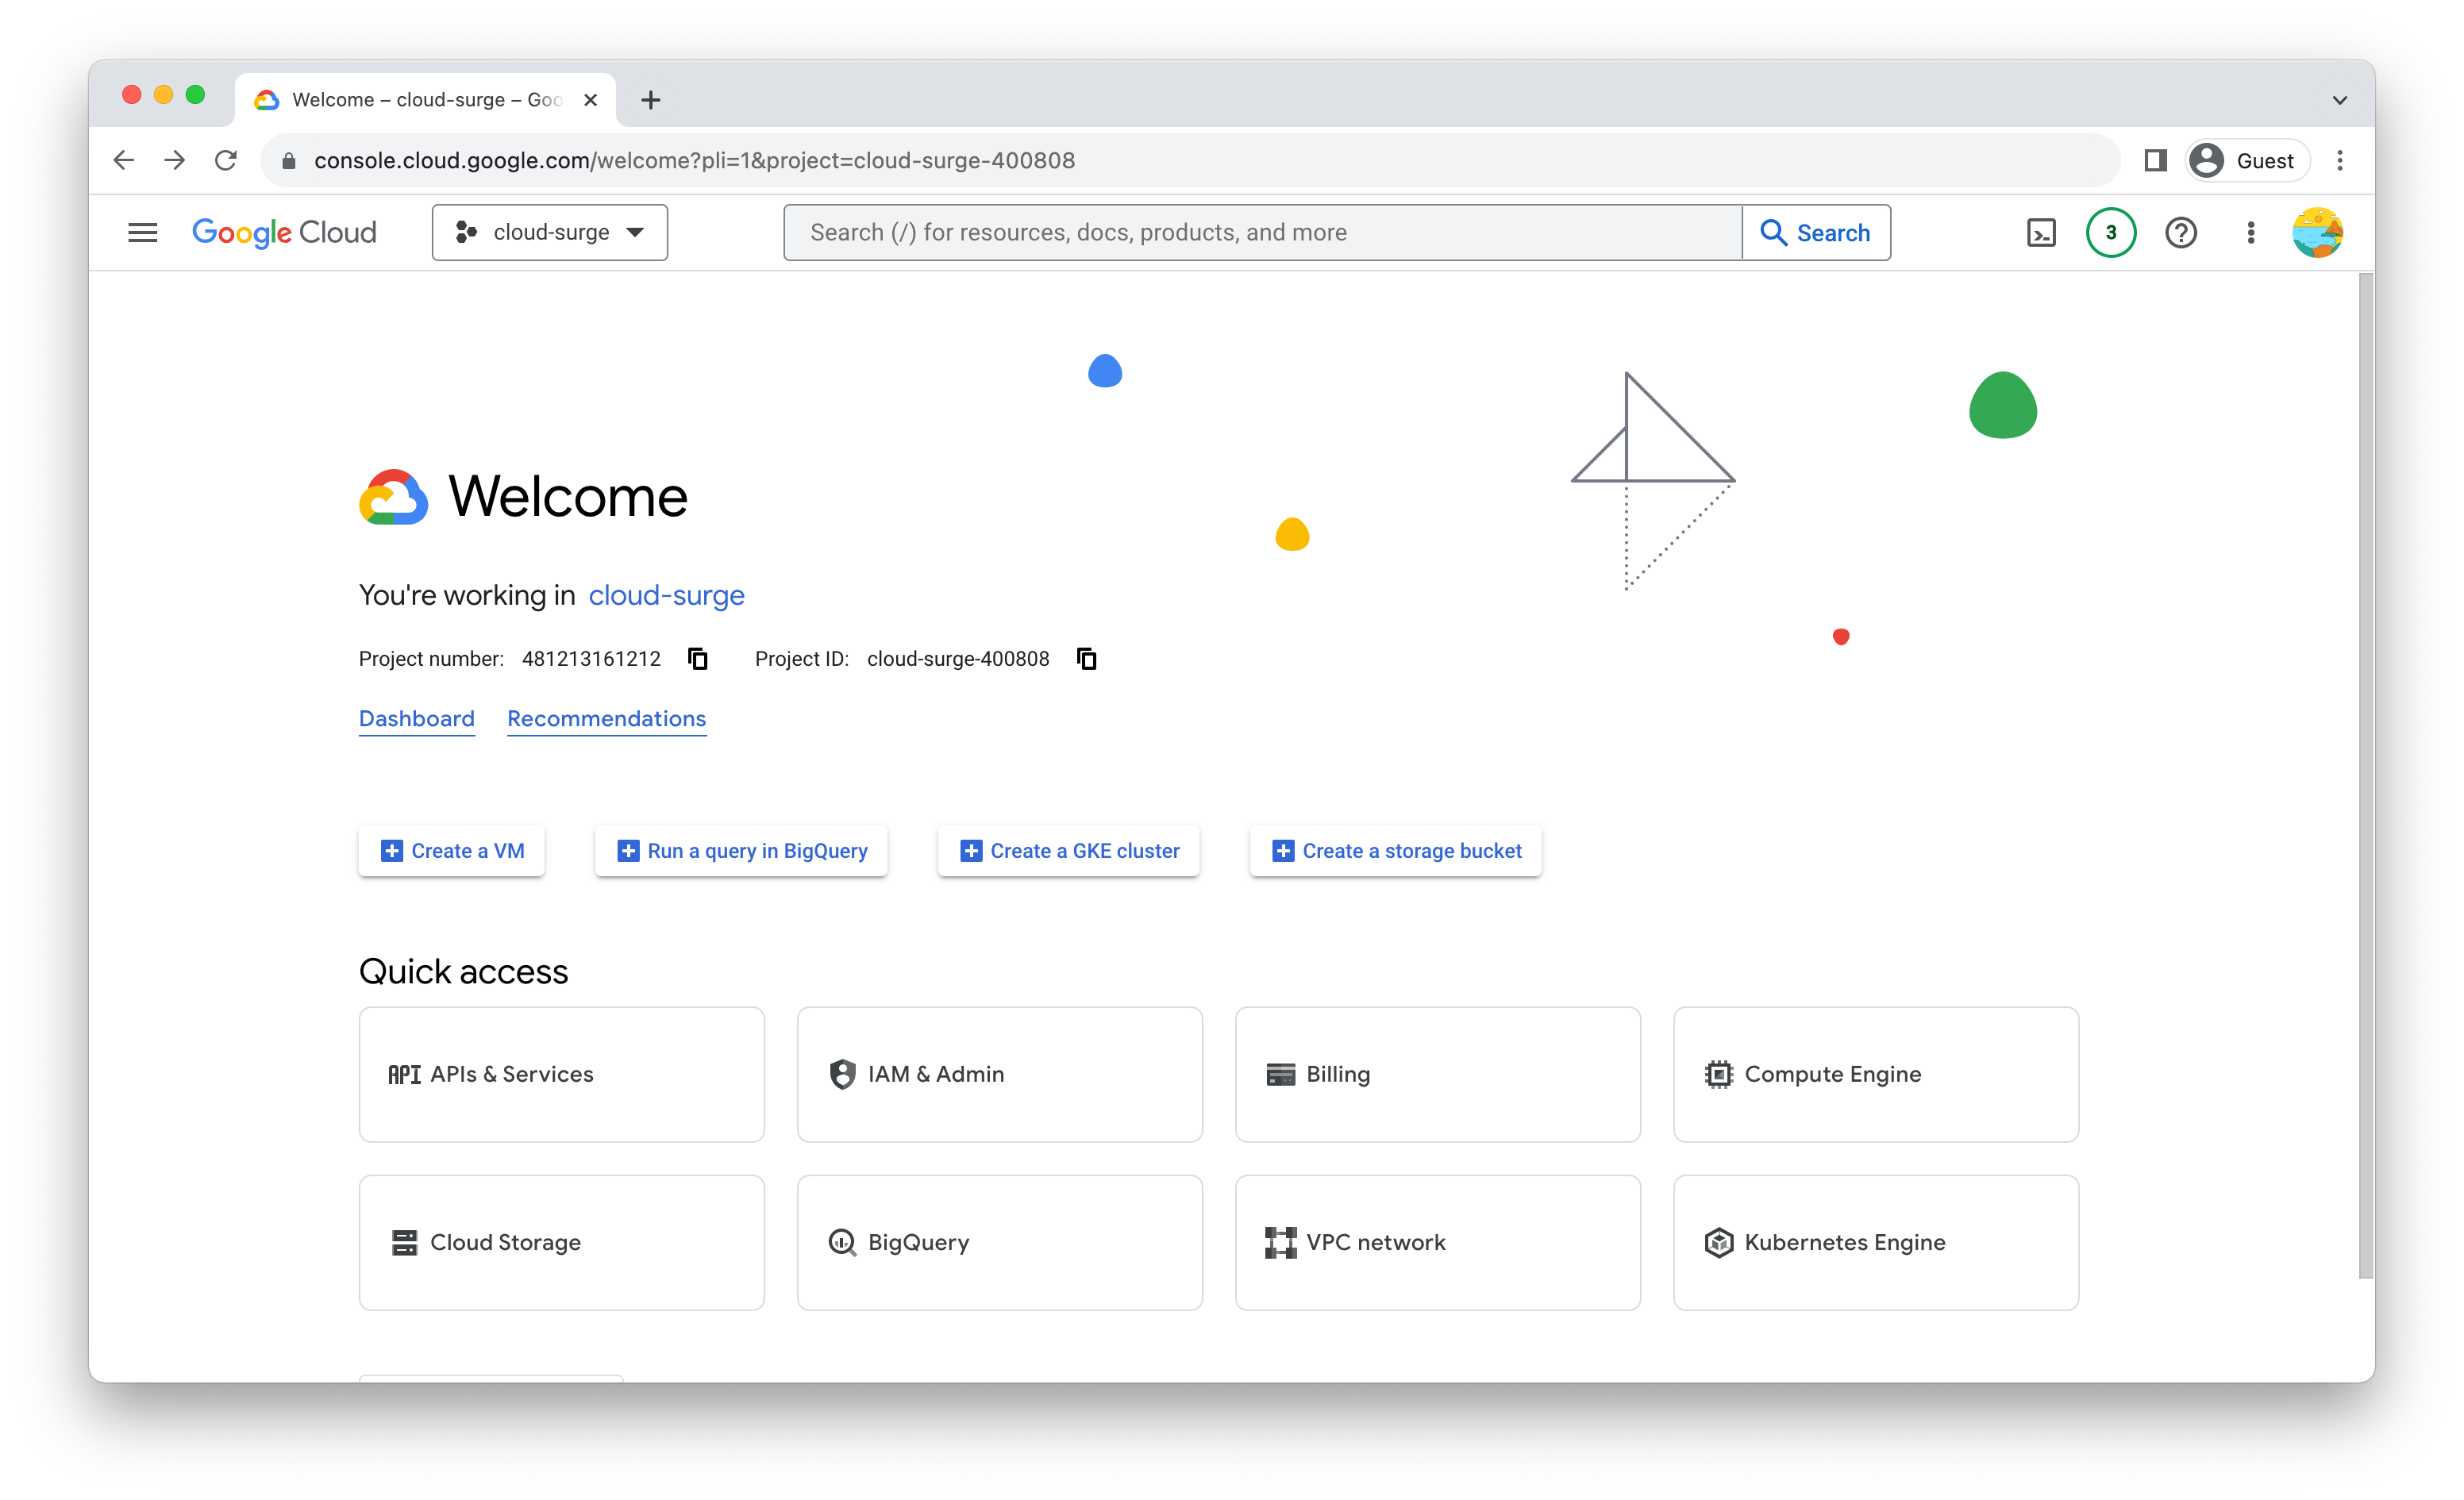This screenshot has height=1500, width=2464.
Task: Click Create a GKE cluster button
Action: 1068,850
